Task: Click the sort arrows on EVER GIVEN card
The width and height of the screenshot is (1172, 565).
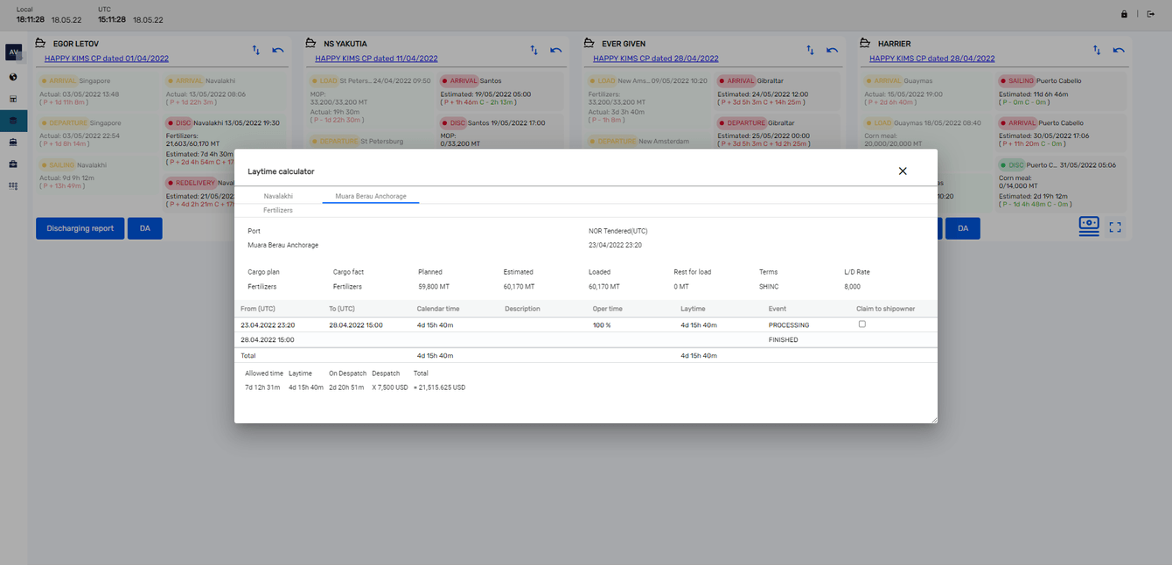Action: pyautogui.click(x=811, y=50)
